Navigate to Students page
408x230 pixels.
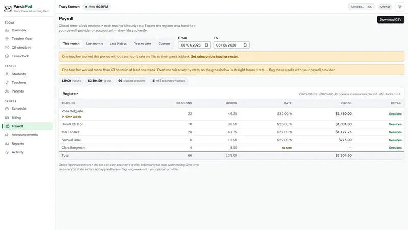pyautogui.click(x=19, y=74)
